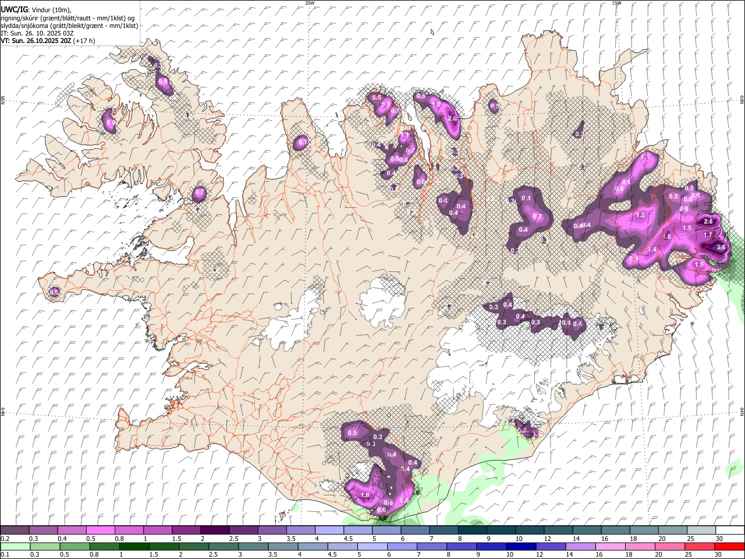Click the 1.6 precipitation value in the south
Image resolution: width=745 pixels, height=559 pixels.
pyautogui.click(x=366, y=496)
